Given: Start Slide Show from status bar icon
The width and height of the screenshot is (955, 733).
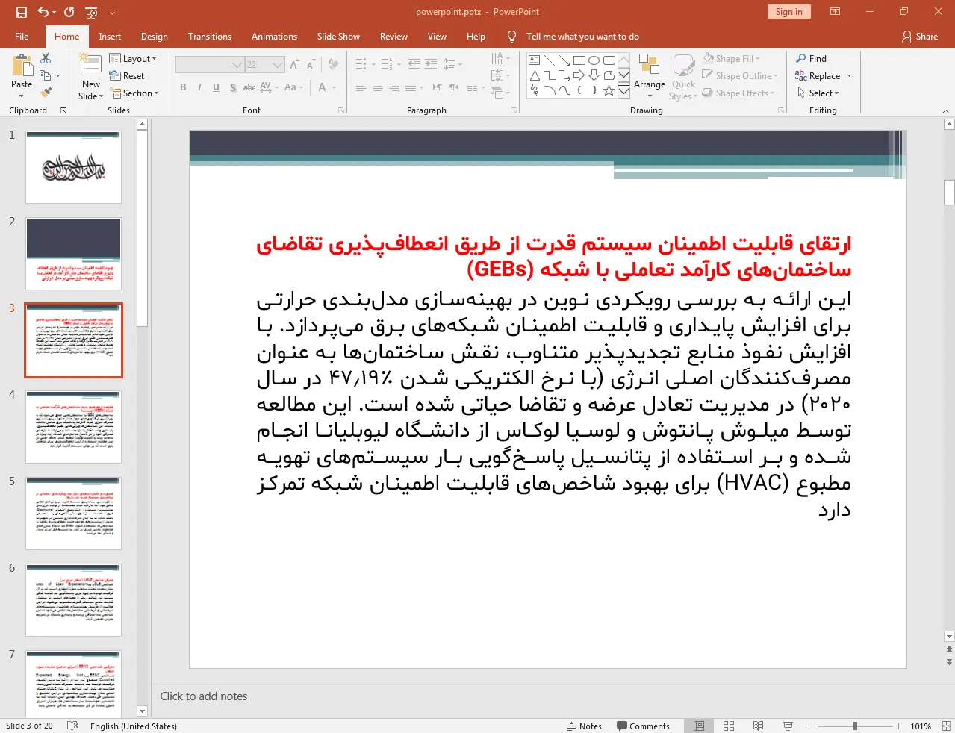Looking at the screenshot, I should 788,726.
